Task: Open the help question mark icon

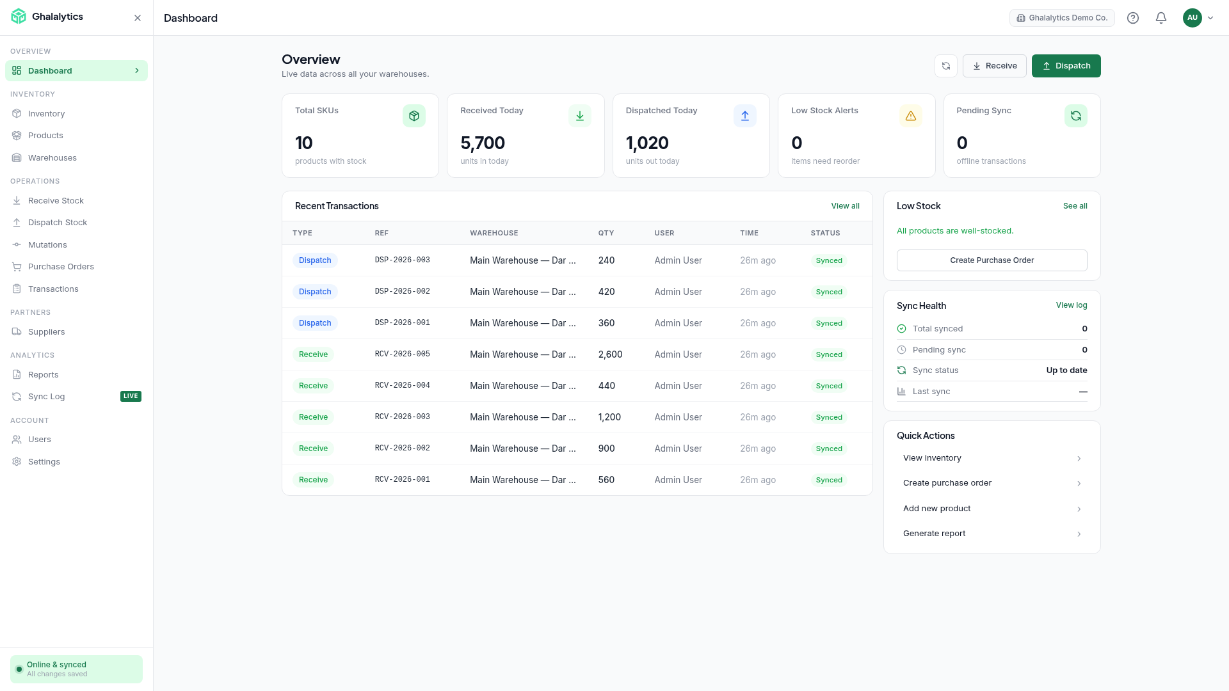Action: point(1132,18)
